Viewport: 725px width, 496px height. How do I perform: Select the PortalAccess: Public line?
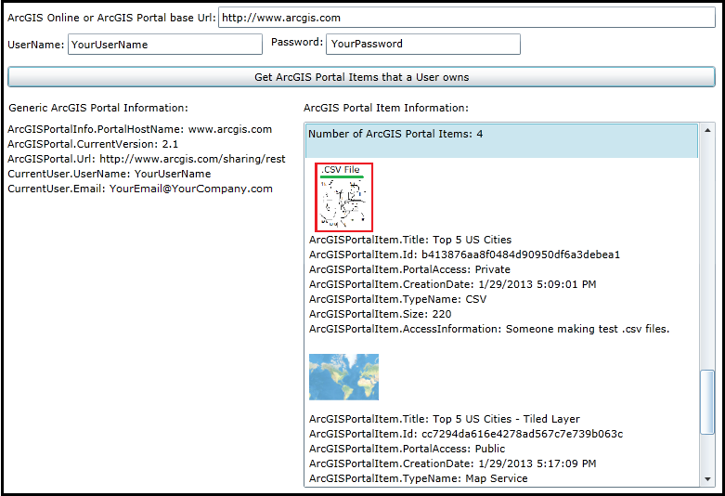pos(407,449)
